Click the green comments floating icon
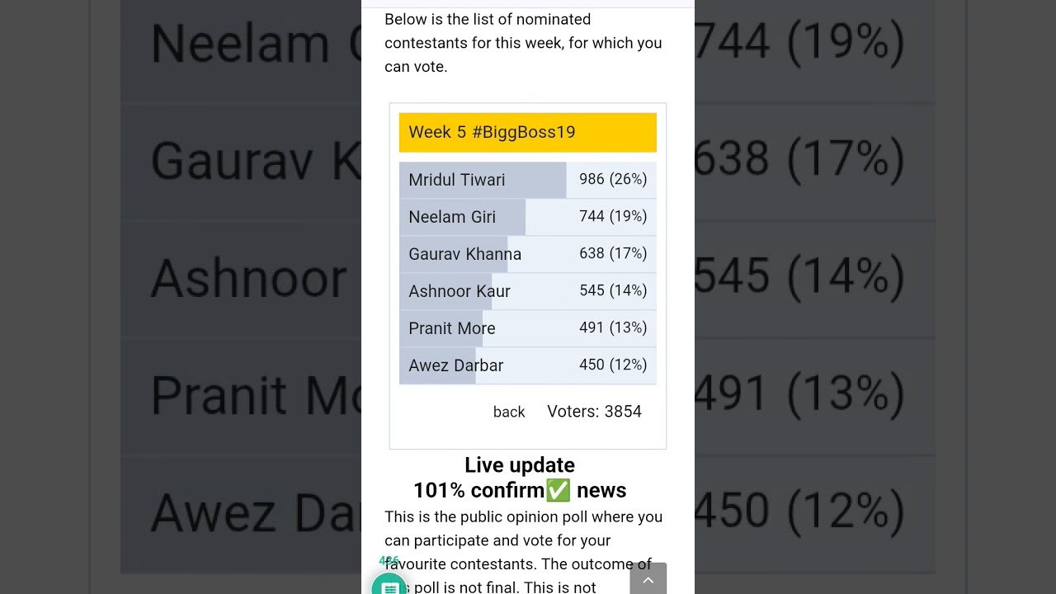Viewport: 1056px width, 594px height. pyautogui.click(x=389, y=586)
